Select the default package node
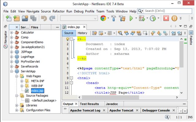196x122 pixels. (x=44, y=100)
